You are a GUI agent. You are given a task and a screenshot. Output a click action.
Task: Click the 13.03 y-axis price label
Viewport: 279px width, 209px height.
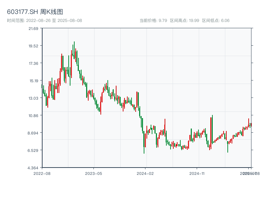[33, 98]
